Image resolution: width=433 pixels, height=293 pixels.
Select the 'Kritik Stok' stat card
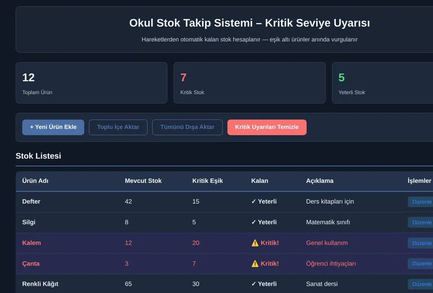coord(250,83)
